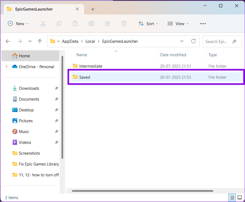The width and height of the screenshot is (245, 202).
Task: Open the Sort dropdown
Action: coord(148,24)
